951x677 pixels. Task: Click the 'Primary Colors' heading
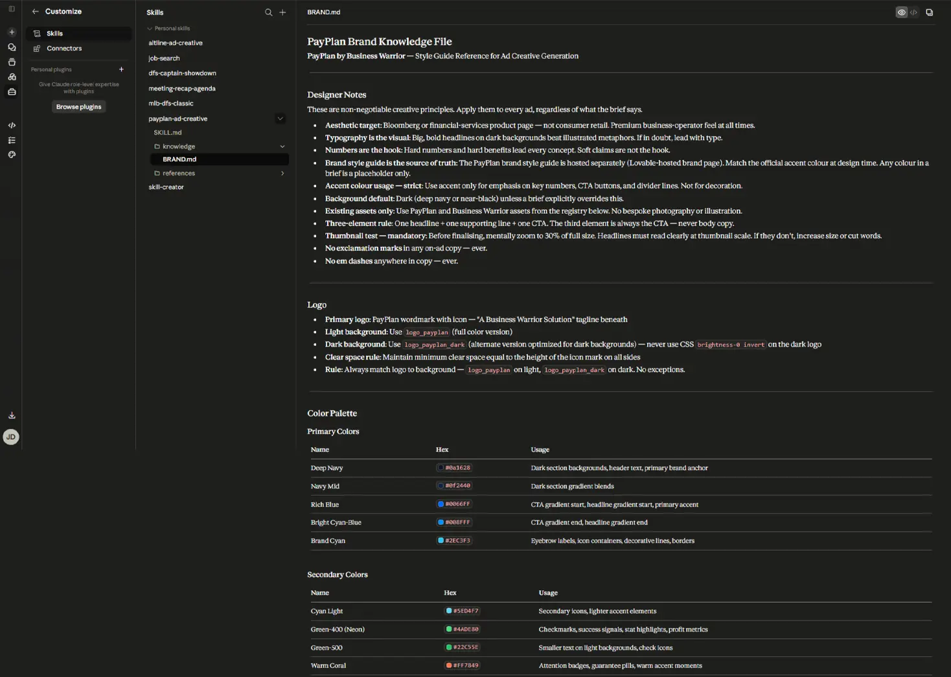333,431
